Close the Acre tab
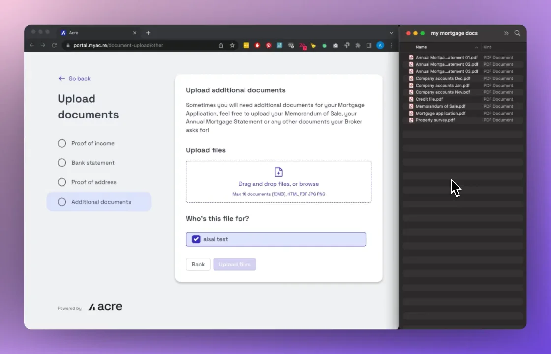 pos(135,33)
